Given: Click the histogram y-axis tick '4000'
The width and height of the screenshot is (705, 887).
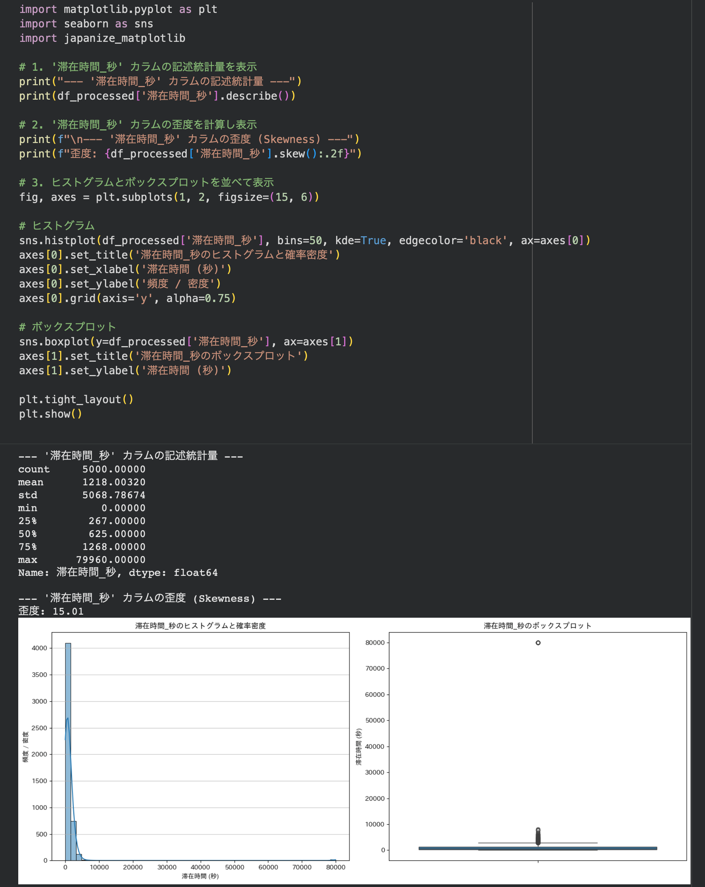Looking at the screenshot, I should point(40,648).
